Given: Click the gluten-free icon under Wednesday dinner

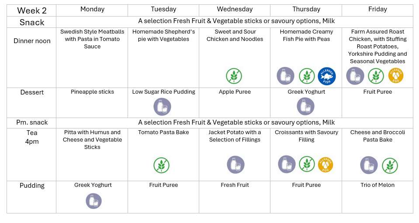Looking at the screenshot, I should point(234,76).
